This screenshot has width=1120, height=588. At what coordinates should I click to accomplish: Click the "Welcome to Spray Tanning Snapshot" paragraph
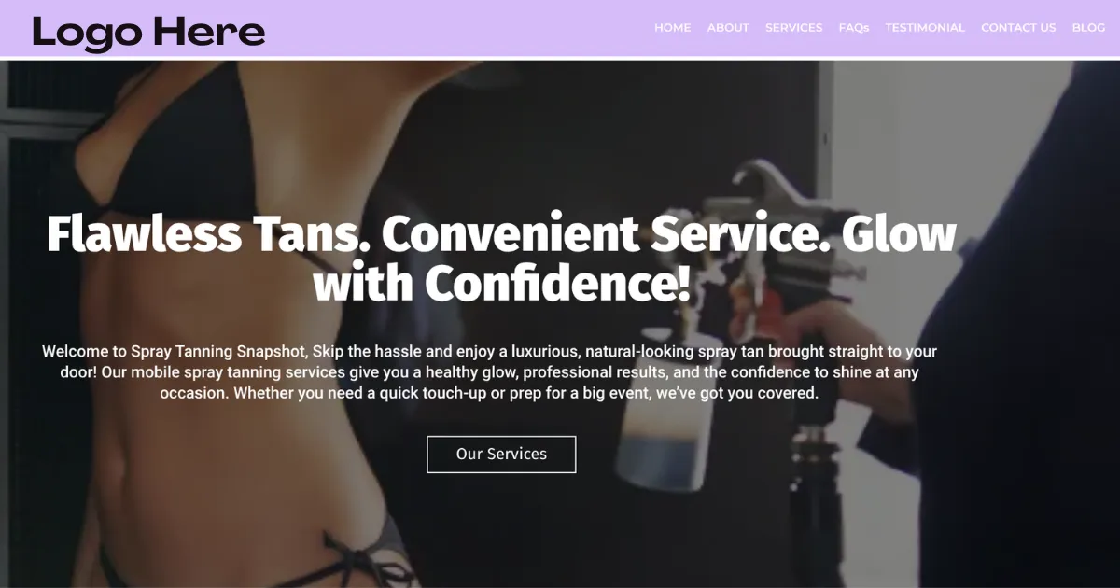pos(489,372)
